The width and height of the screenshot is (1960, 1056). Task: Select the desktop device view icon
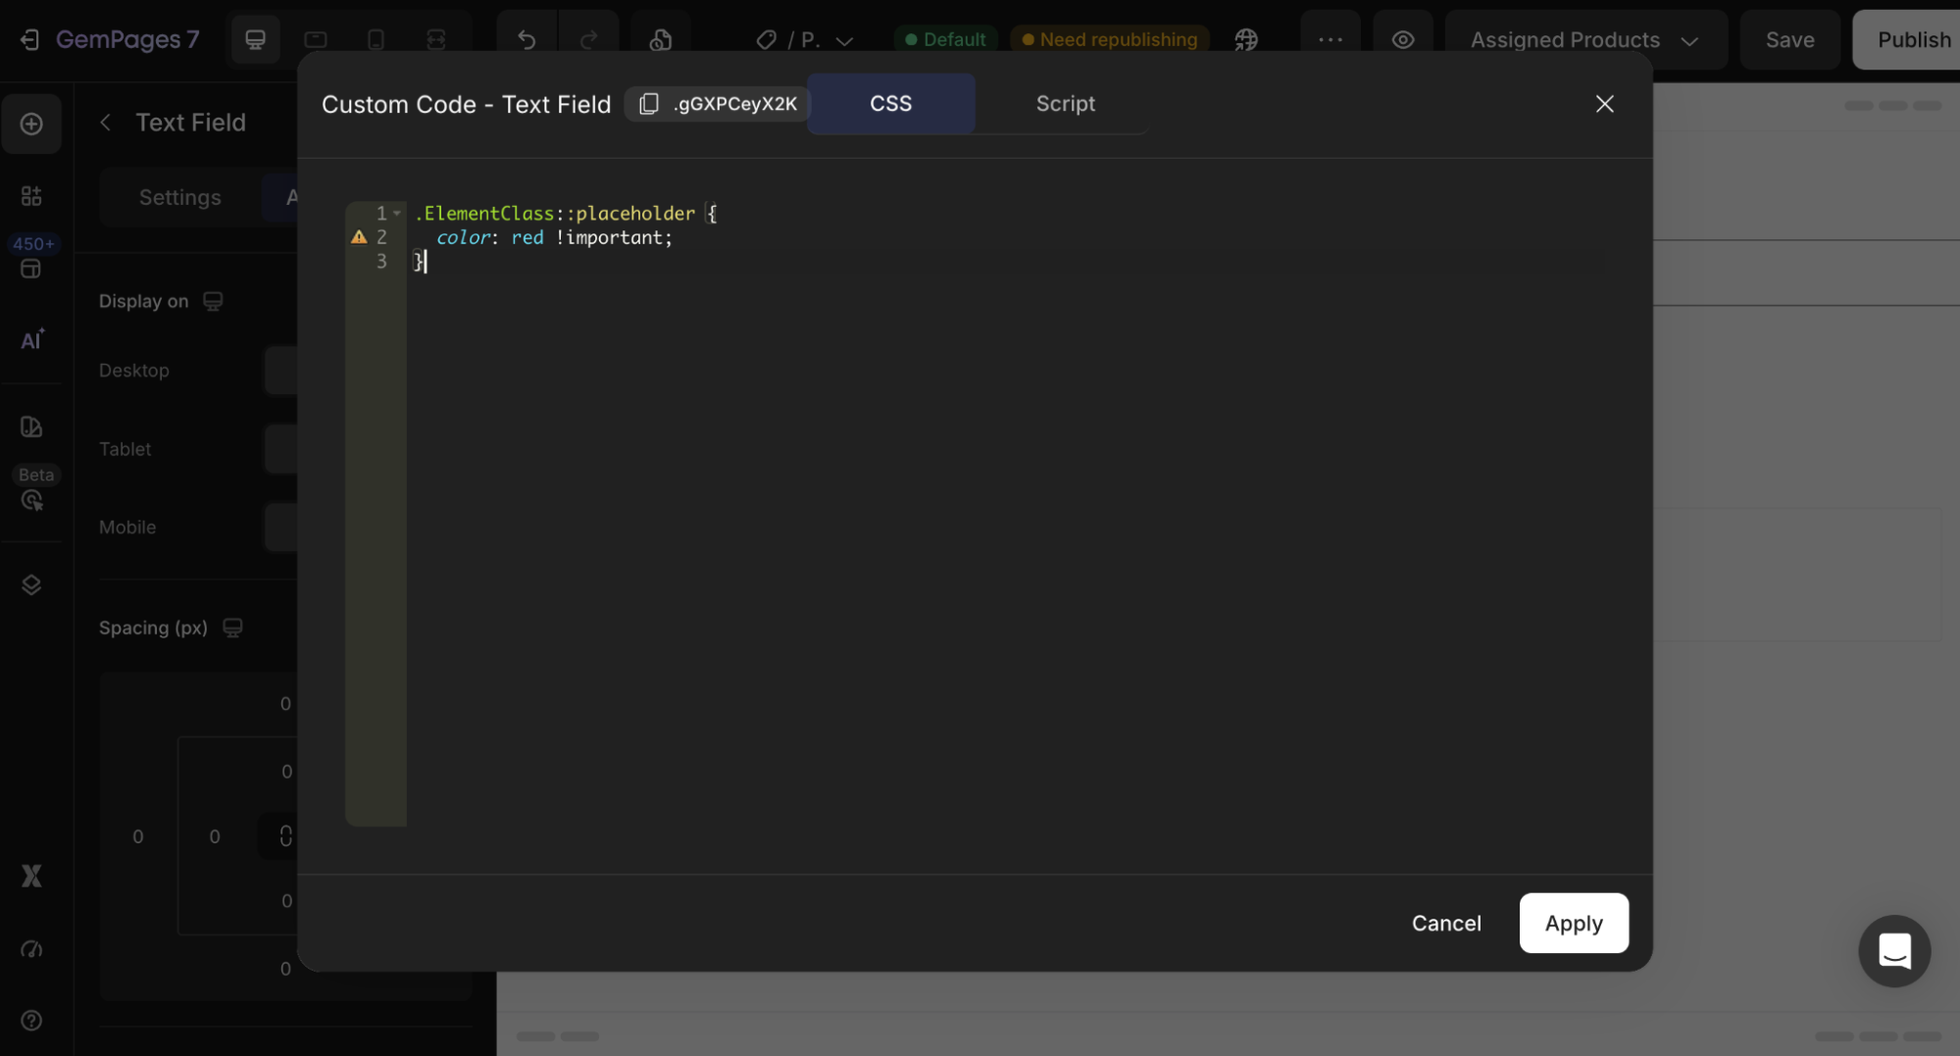click(255, 39)
